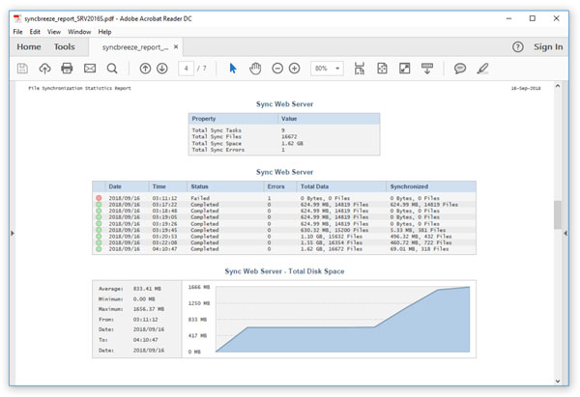Open the Edit menu

[35, 32]
